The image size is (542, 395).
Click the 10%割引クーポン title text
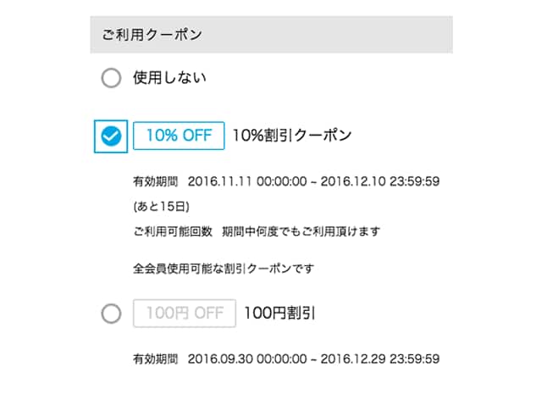(x=291, y=136)
